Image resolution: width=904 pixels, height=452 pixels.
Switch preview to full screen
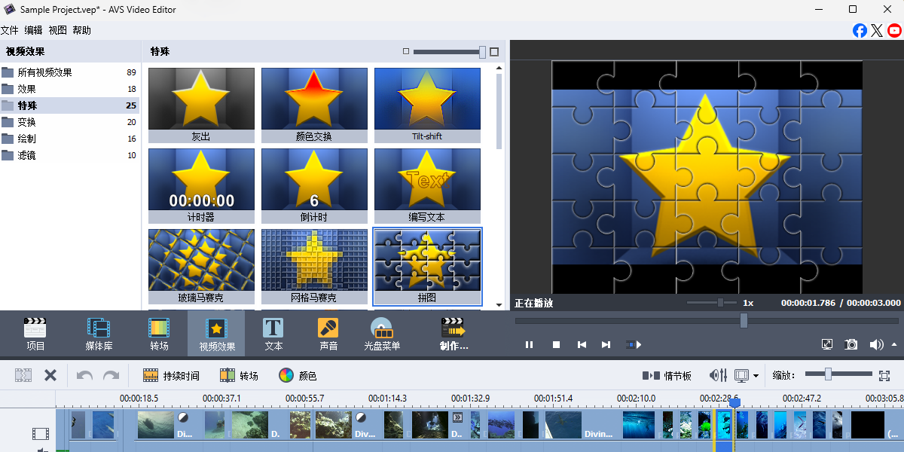point(826,344)
